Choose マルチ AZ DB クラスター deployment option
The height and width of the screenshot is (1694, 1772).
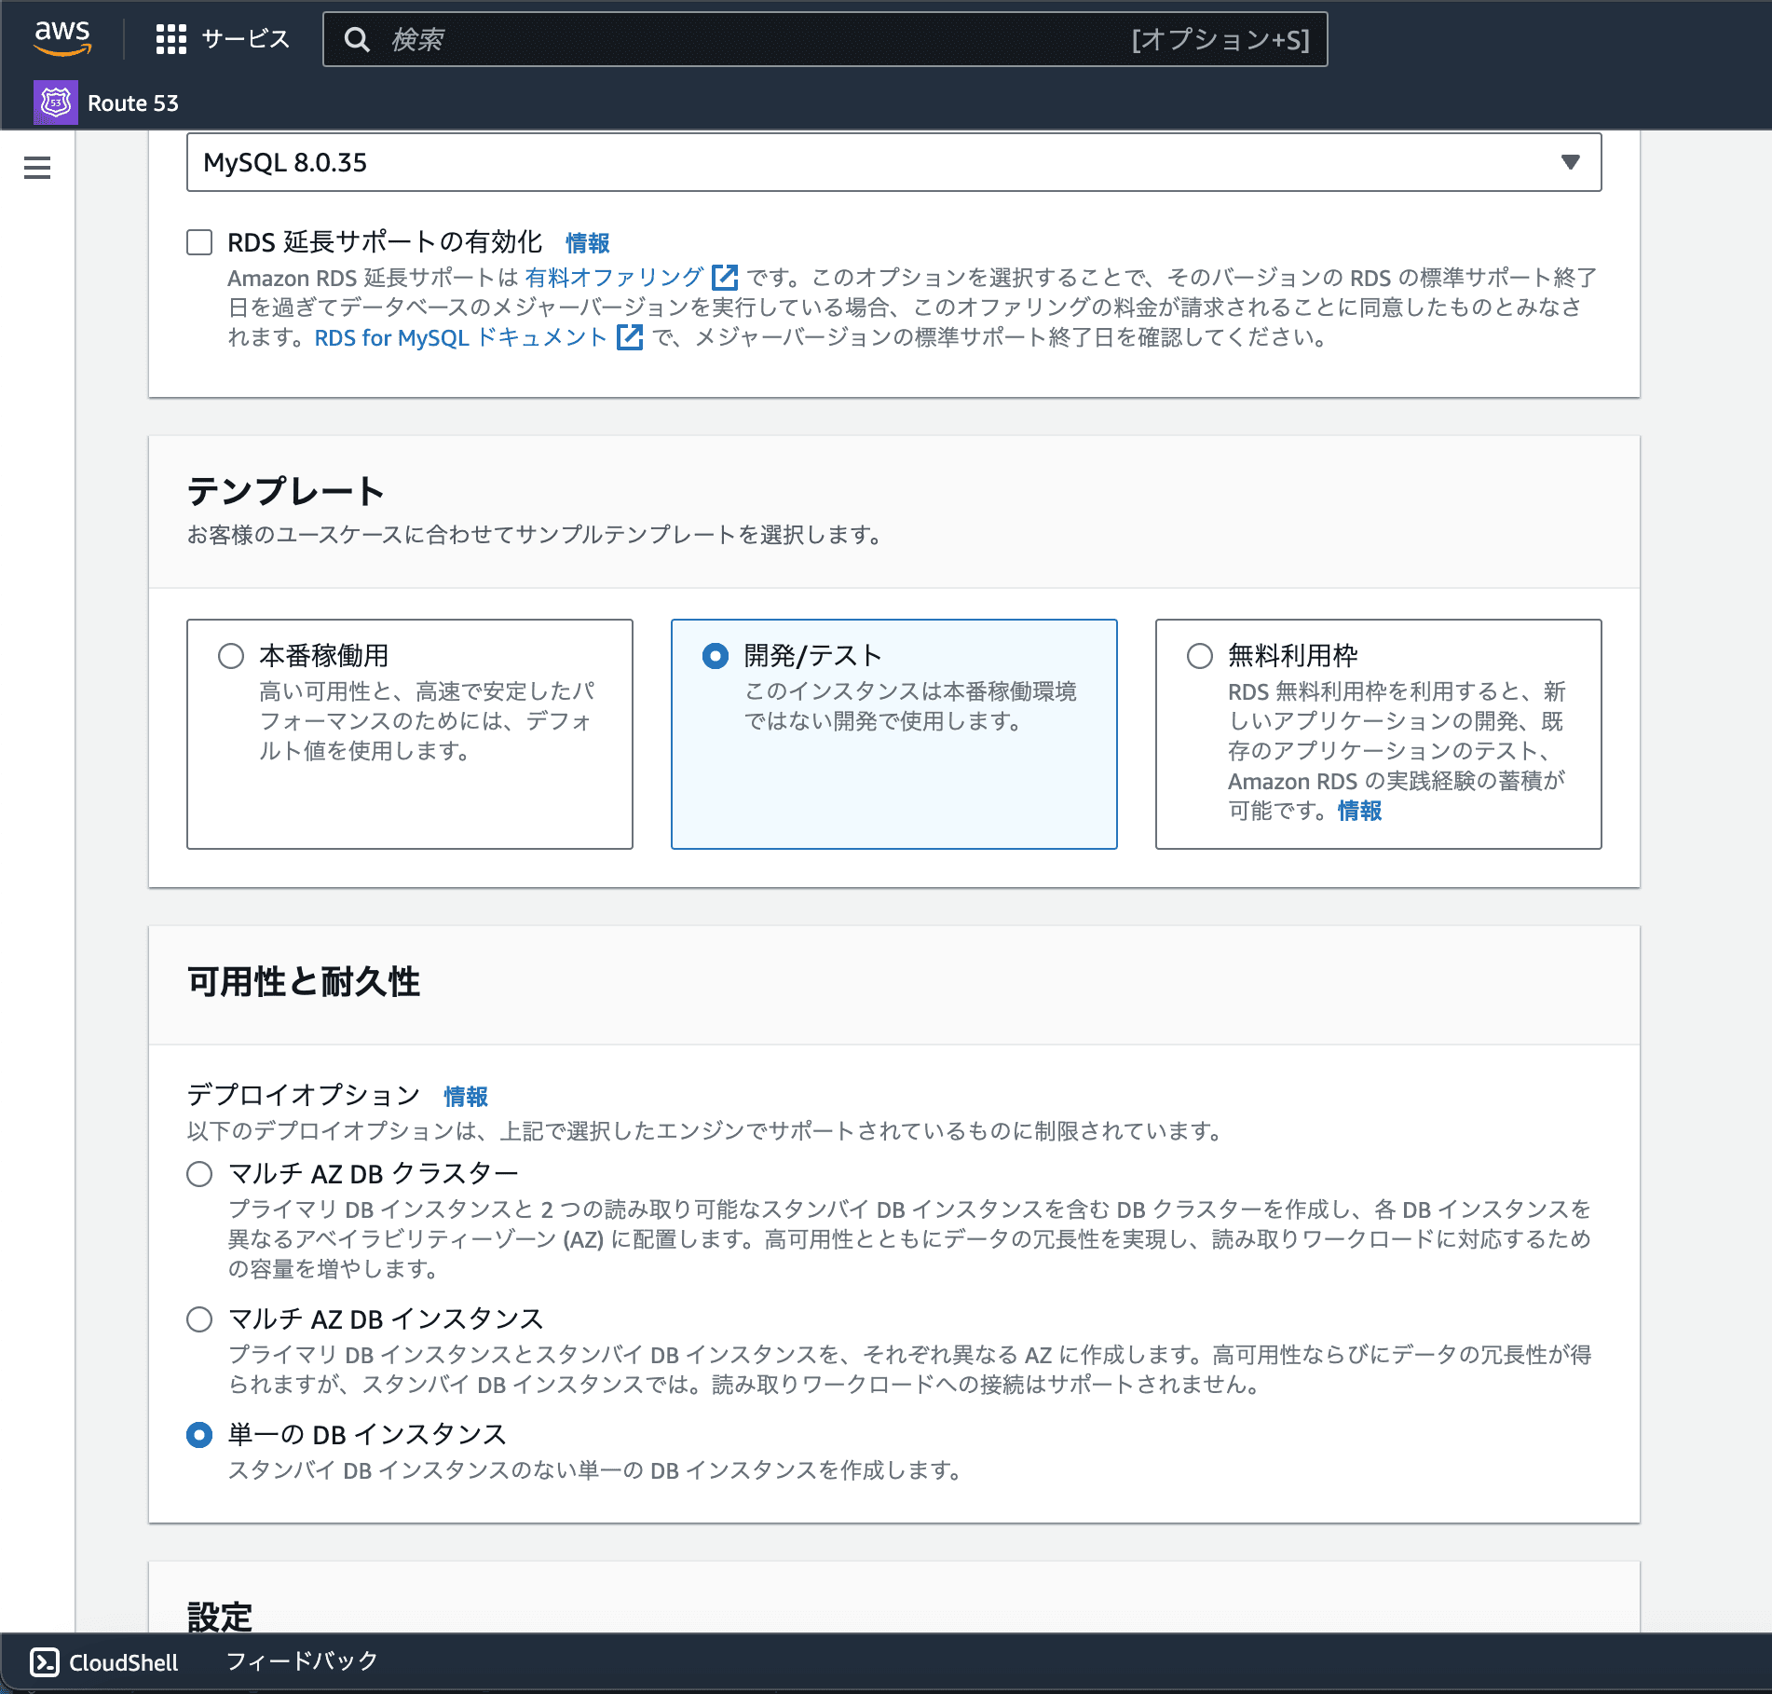199,1174
